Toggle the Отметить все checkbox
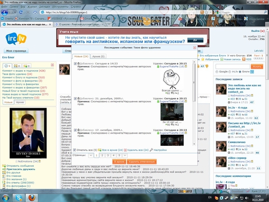 [75, 150]
